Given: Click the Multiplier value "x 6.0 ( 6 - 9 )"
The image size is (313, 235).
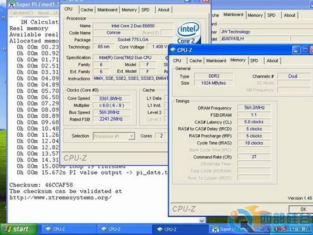Looking at the screenshot, I should [x=112, y=105].
